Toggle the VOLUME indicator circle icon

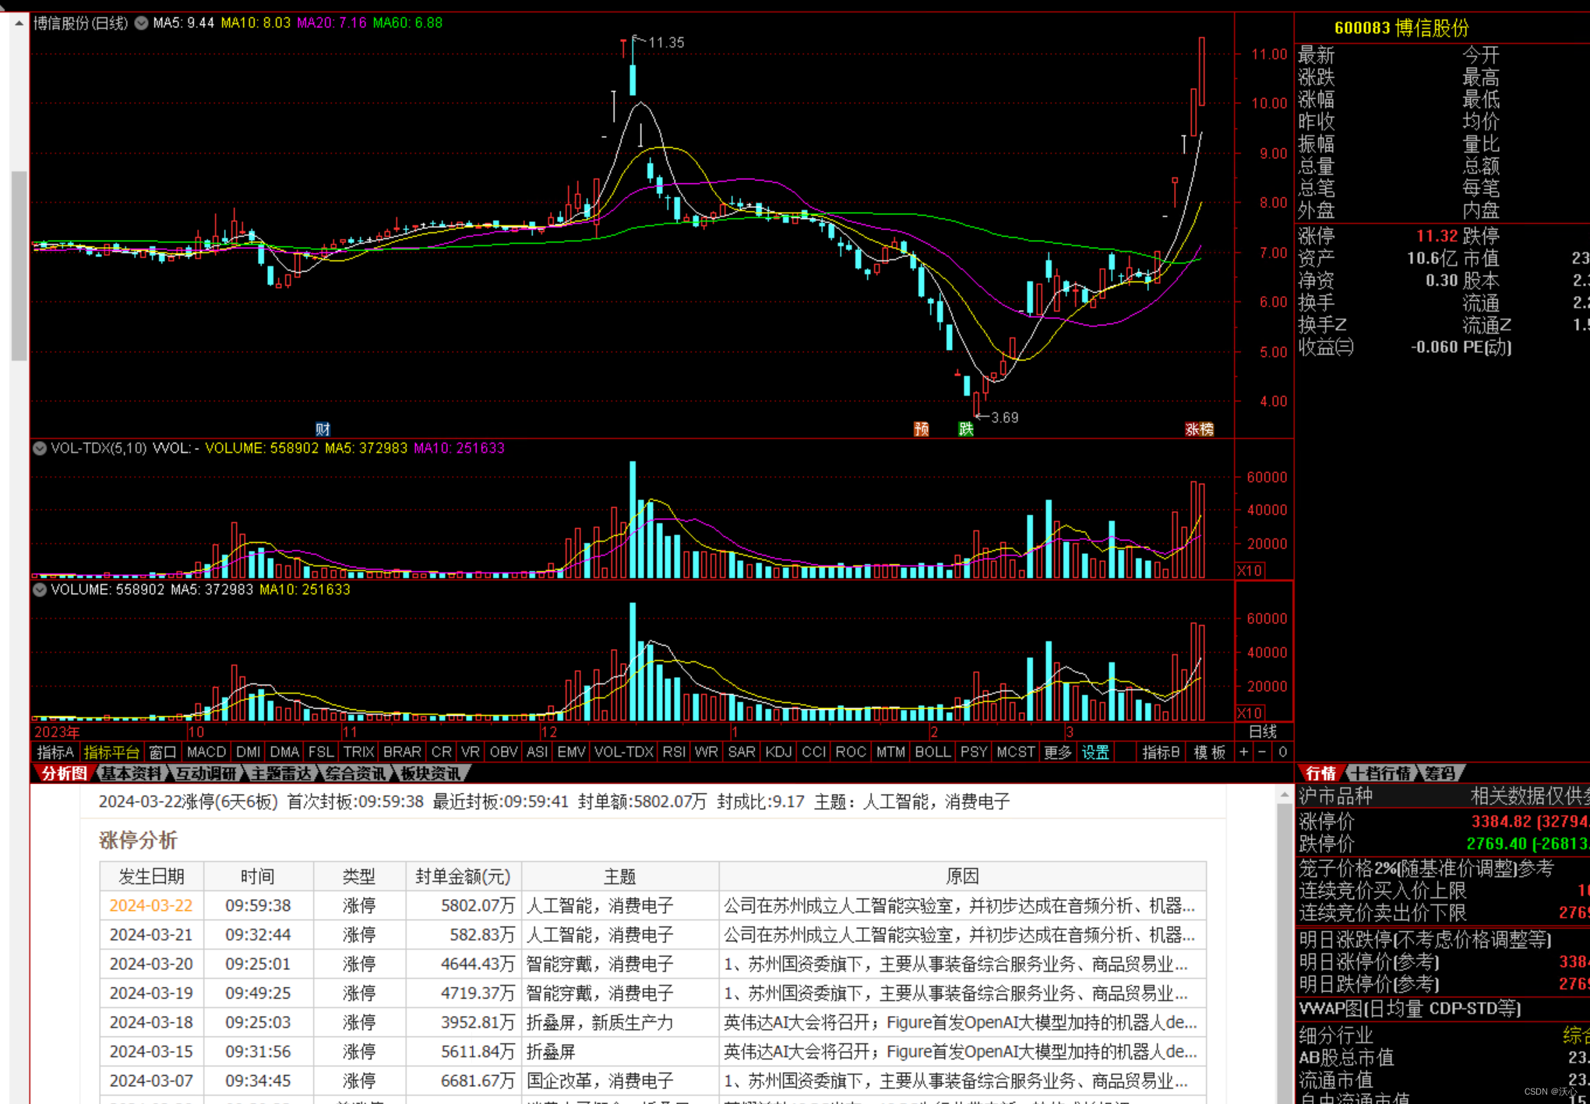click(x=39, y=590)
